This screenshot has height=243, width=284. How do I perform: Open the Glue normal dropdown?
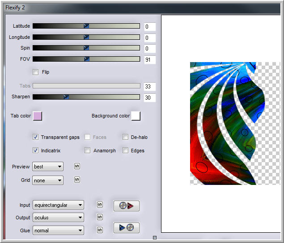point(58,230)
